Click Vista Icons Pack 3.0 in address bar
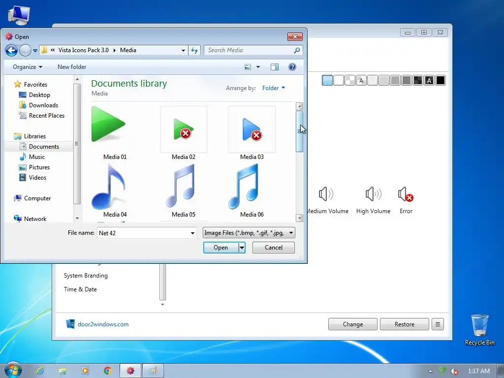 [x=84, y=50]
